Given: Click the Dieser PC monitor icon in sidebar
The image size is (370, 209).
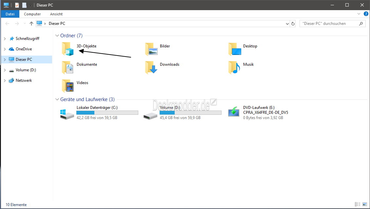Looking at the screenshot, I should pos(11,60).
